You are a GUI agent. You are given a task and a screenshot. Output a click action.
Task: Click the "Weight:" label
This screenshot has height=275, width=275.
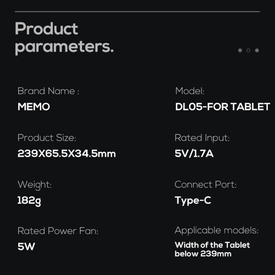35,184
